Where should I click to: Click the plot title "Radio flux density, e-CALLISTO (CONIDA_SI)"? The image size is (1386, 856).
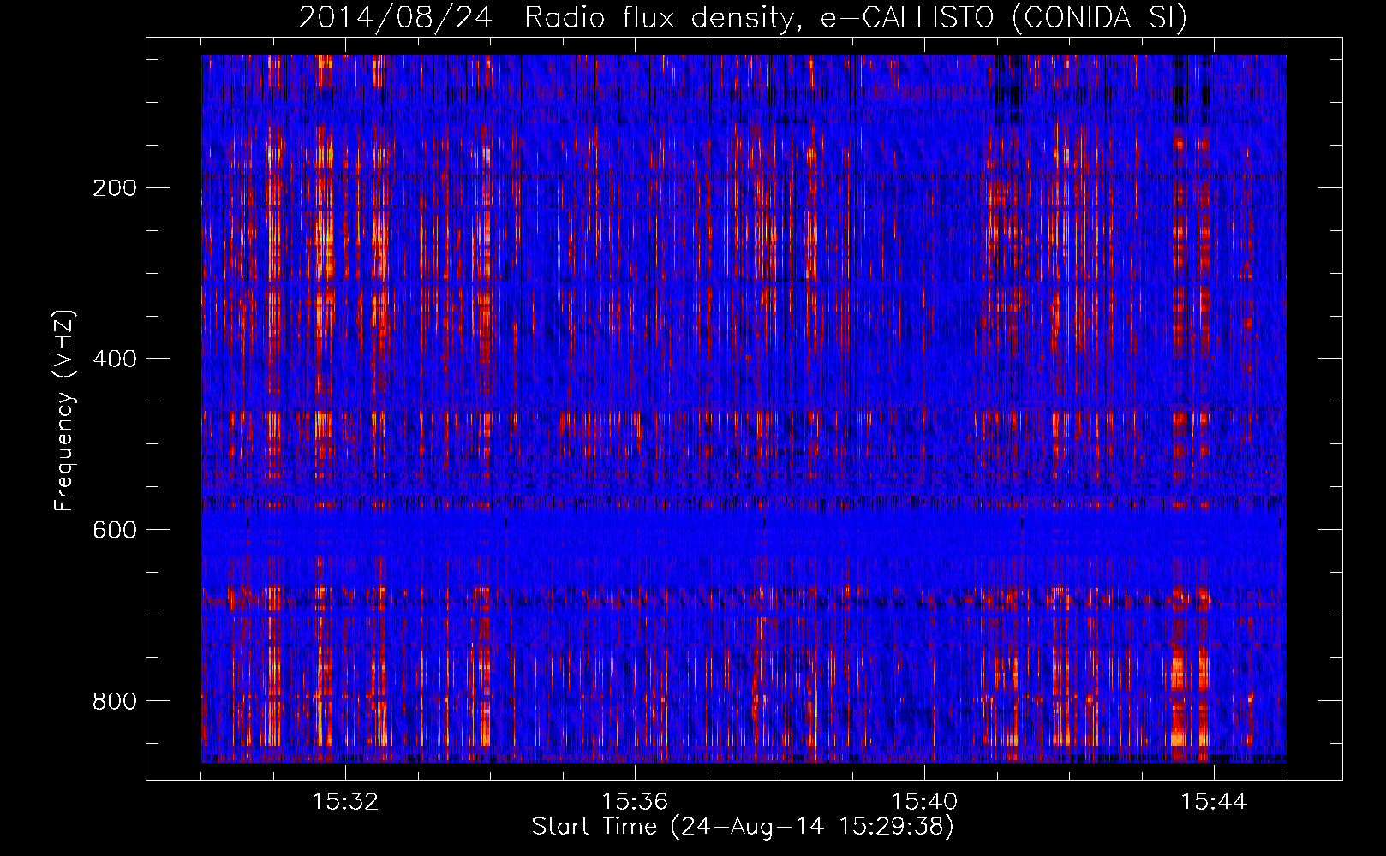click(x=856, y=17)
